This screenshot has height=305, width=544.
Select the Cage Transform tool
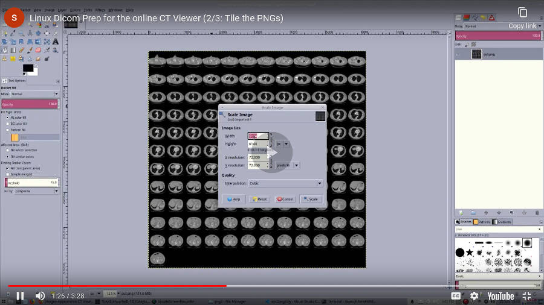pyautogui.click(x=47, y=42)
